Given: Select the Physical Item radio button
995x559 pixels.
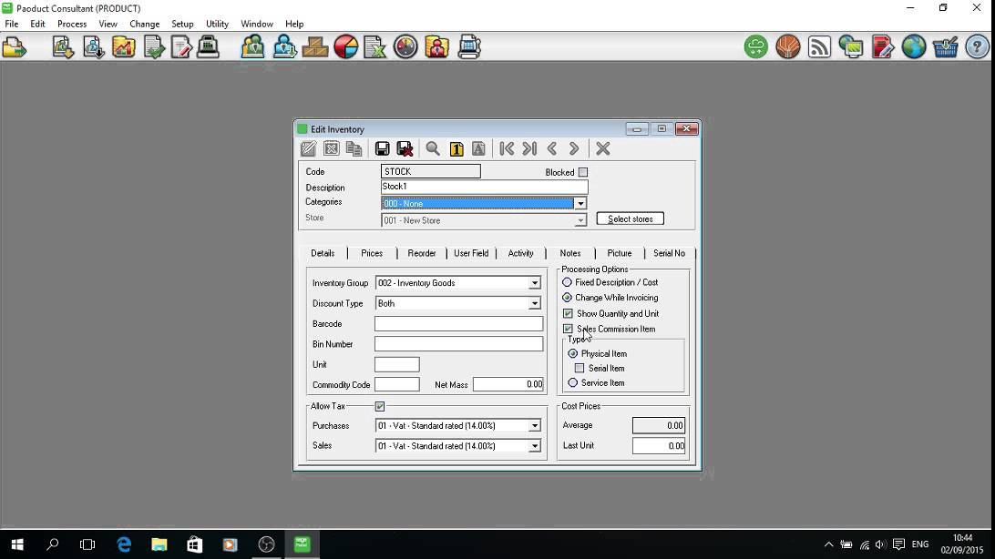Looking at the screenshot, I should [573, 353].
